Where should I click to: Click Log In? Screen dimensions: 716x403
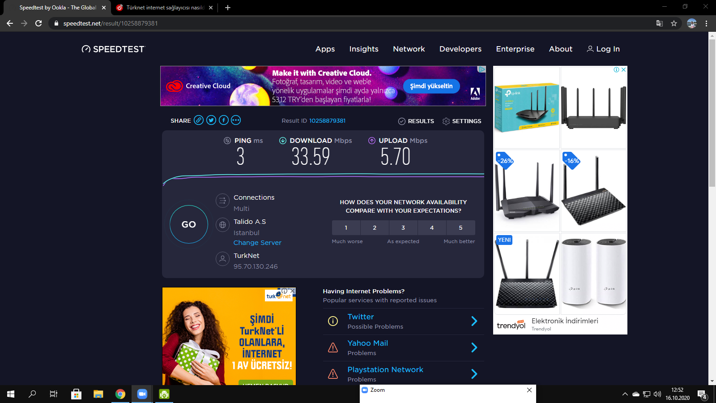pyautogui.click(x=603, y=49)
